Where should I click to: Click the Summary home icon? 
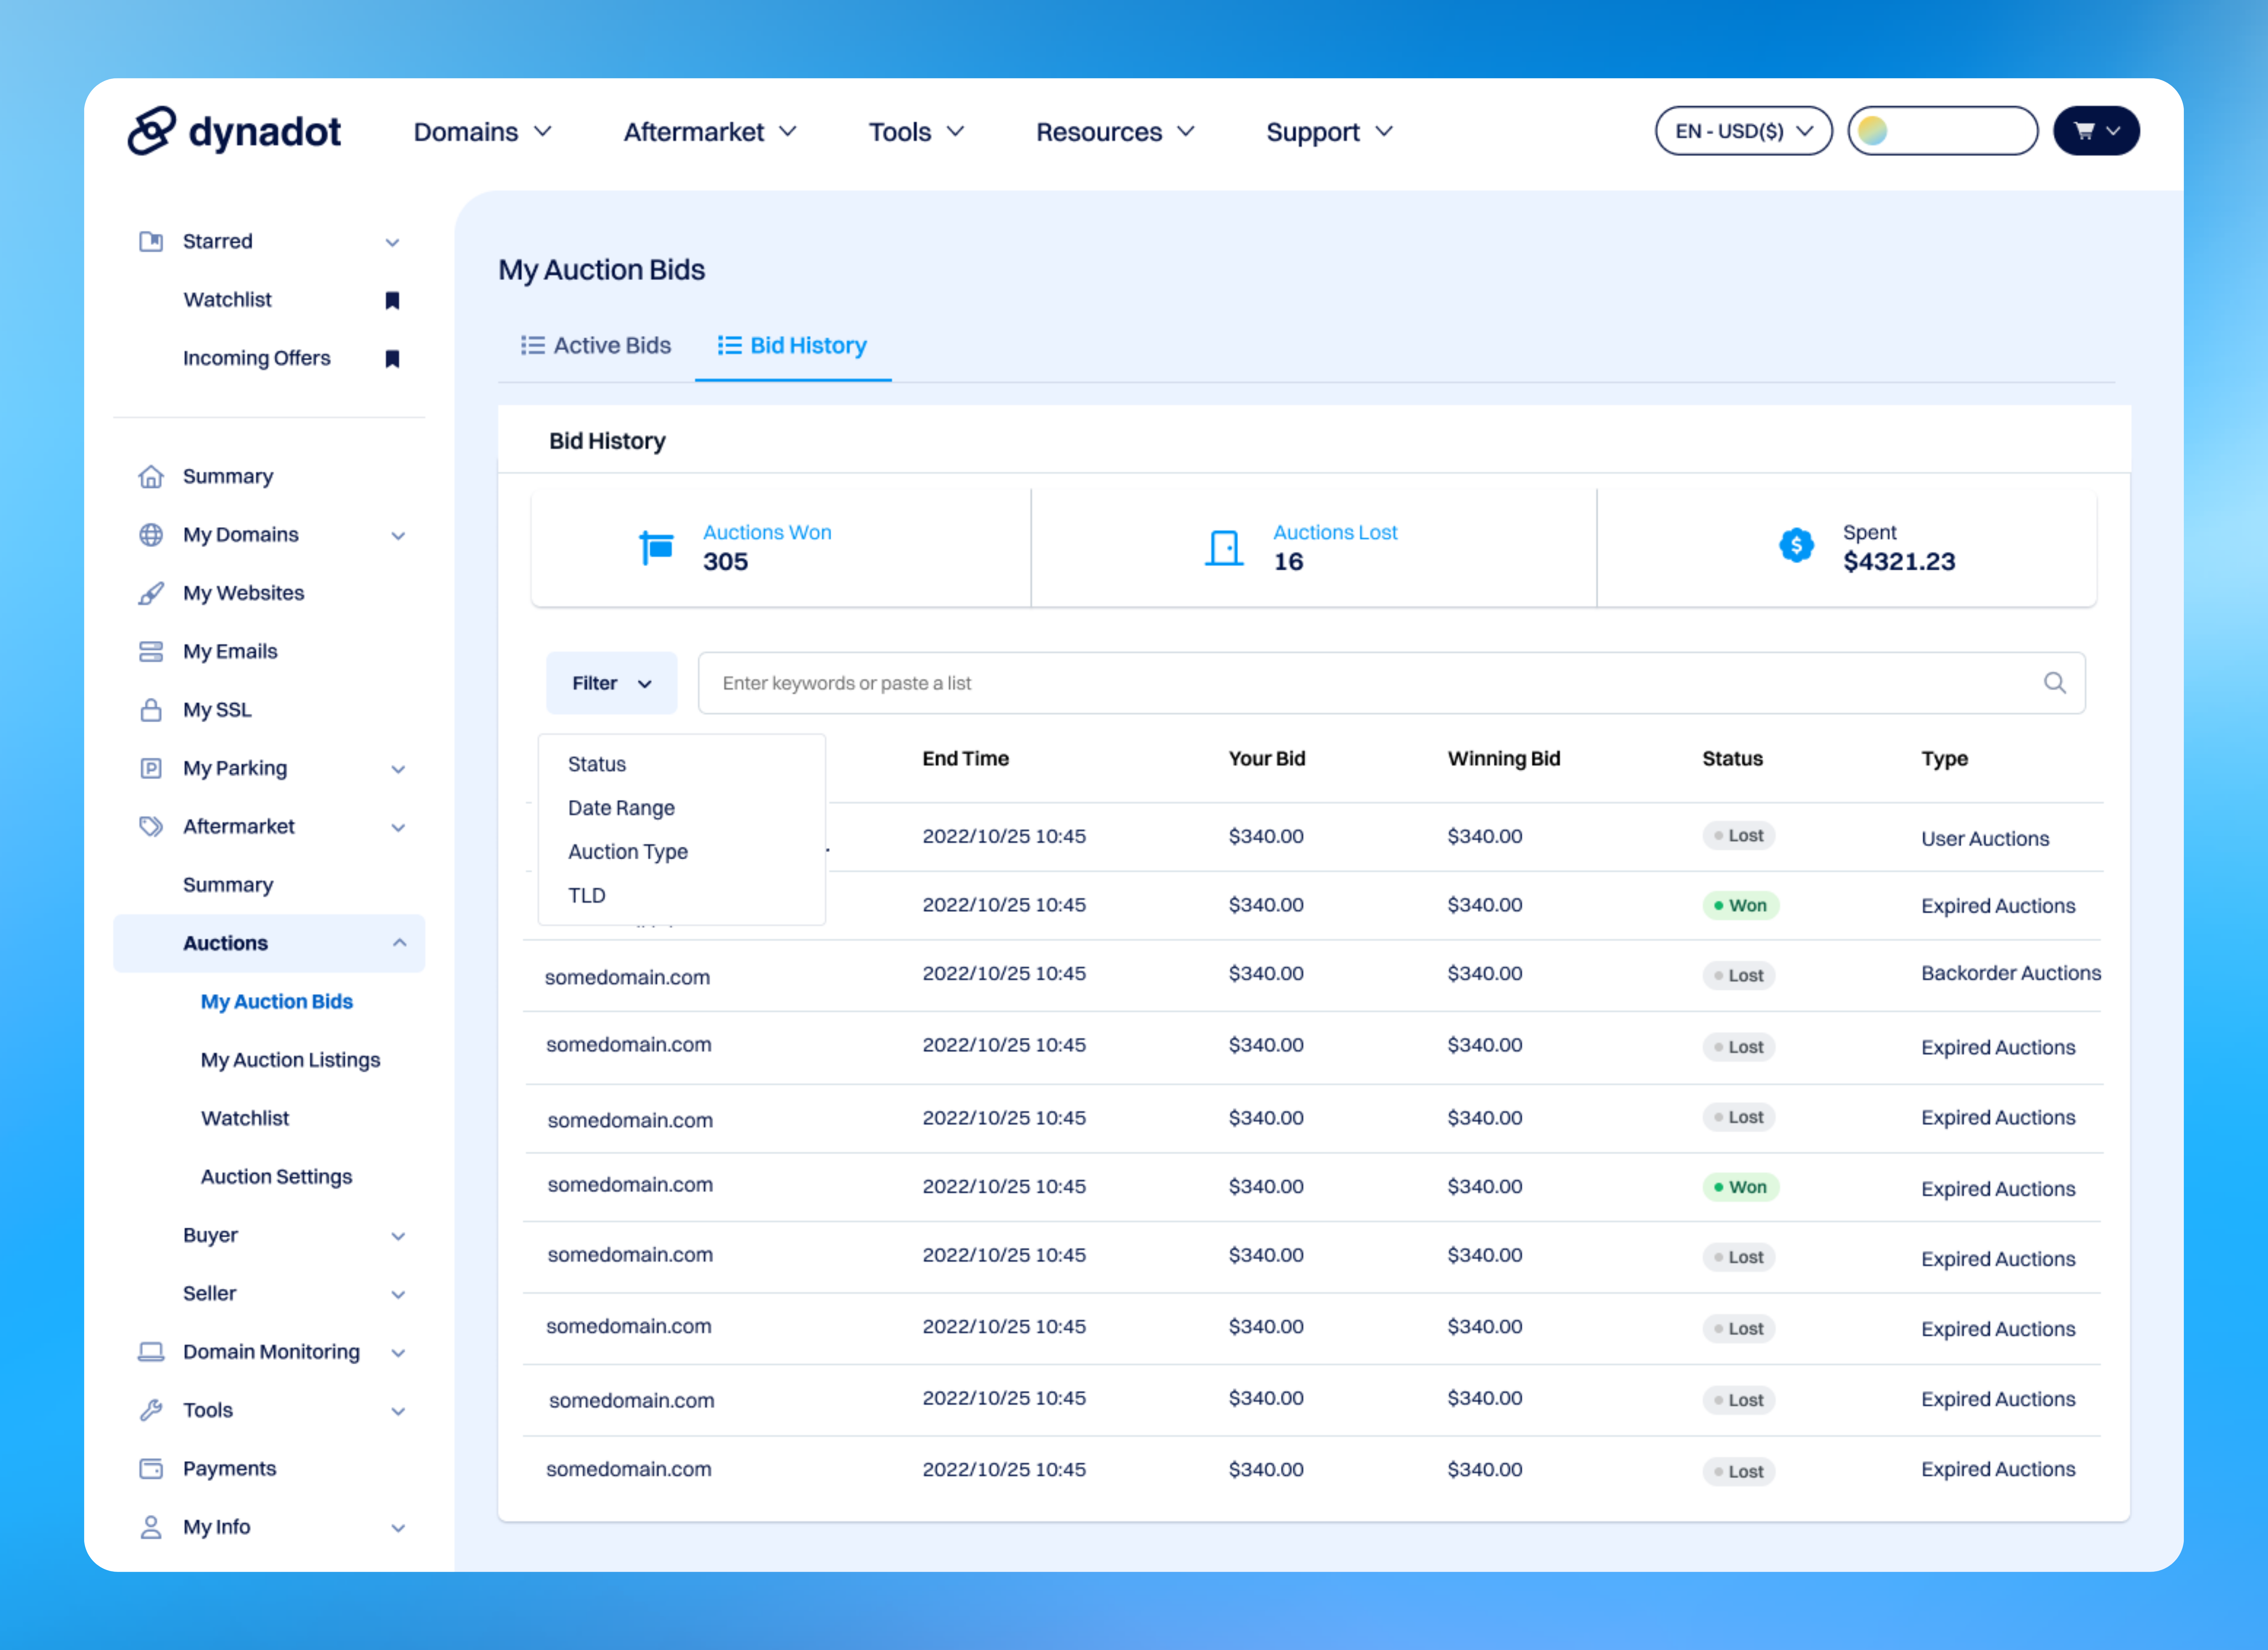click(x=151, y=476)
